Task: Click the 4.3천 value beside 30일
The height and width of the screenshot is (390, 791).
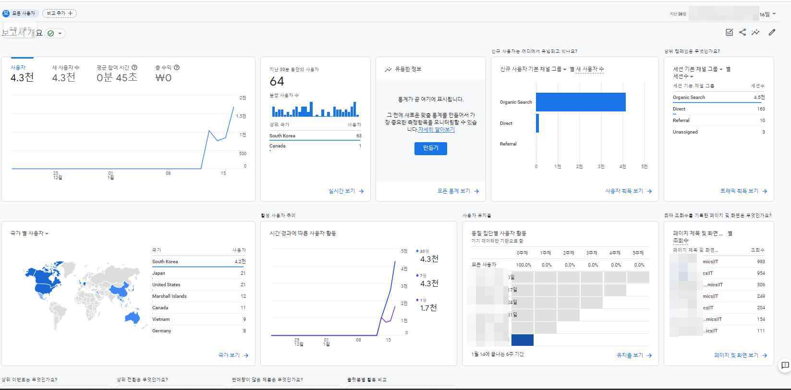Action: (x=429, y=259)
